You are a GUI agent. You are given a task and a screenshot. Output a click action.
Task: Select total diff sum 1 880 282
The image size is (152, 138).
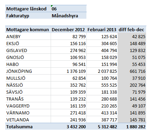[136, 127]
